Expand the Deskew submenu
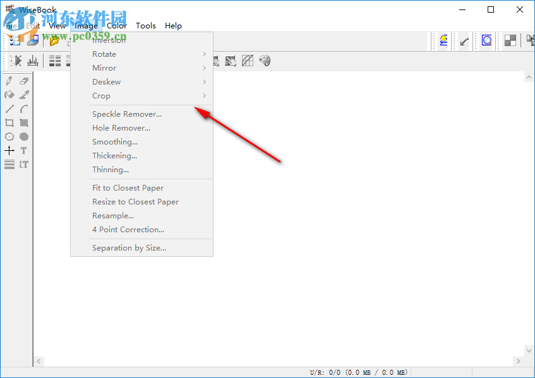The image size is (535, 378). pos(142,82)
